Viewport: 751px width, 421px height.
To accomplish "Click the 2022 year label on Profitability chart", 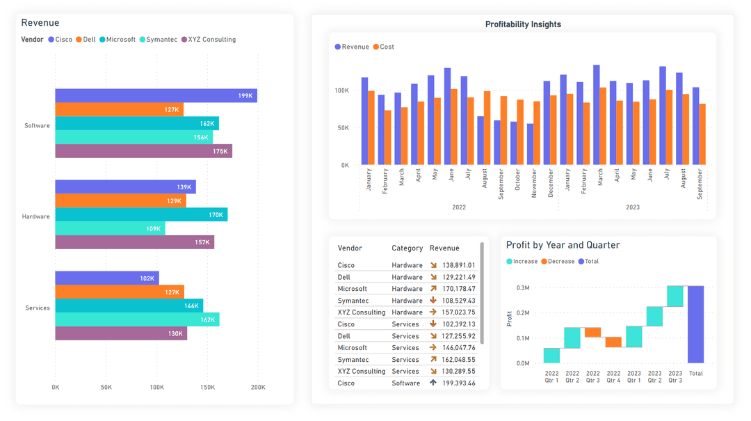I will tap(459, 207).
